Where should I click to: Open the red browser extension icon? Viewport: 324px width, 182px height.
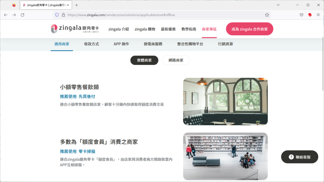310,15
